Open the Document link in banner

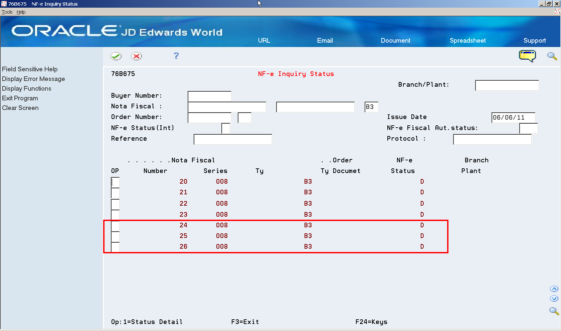(x=395, y=40)
